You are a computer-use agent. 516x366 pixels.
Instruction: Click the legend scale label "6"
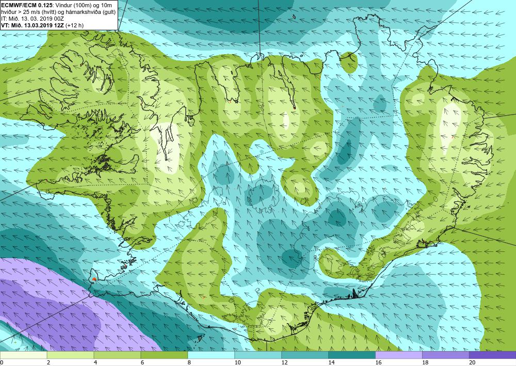point(142,362)
